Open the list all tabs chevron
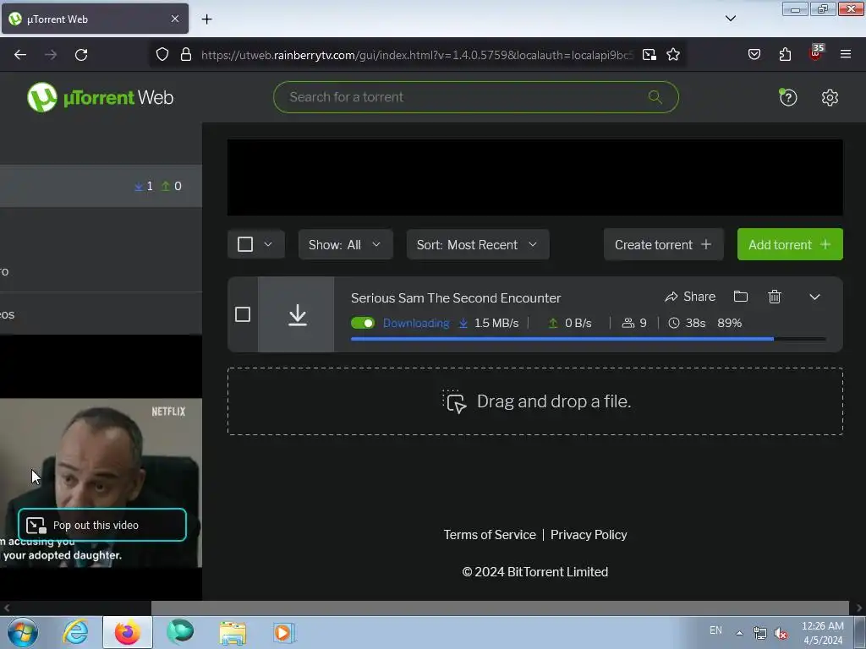 (731, 19)
